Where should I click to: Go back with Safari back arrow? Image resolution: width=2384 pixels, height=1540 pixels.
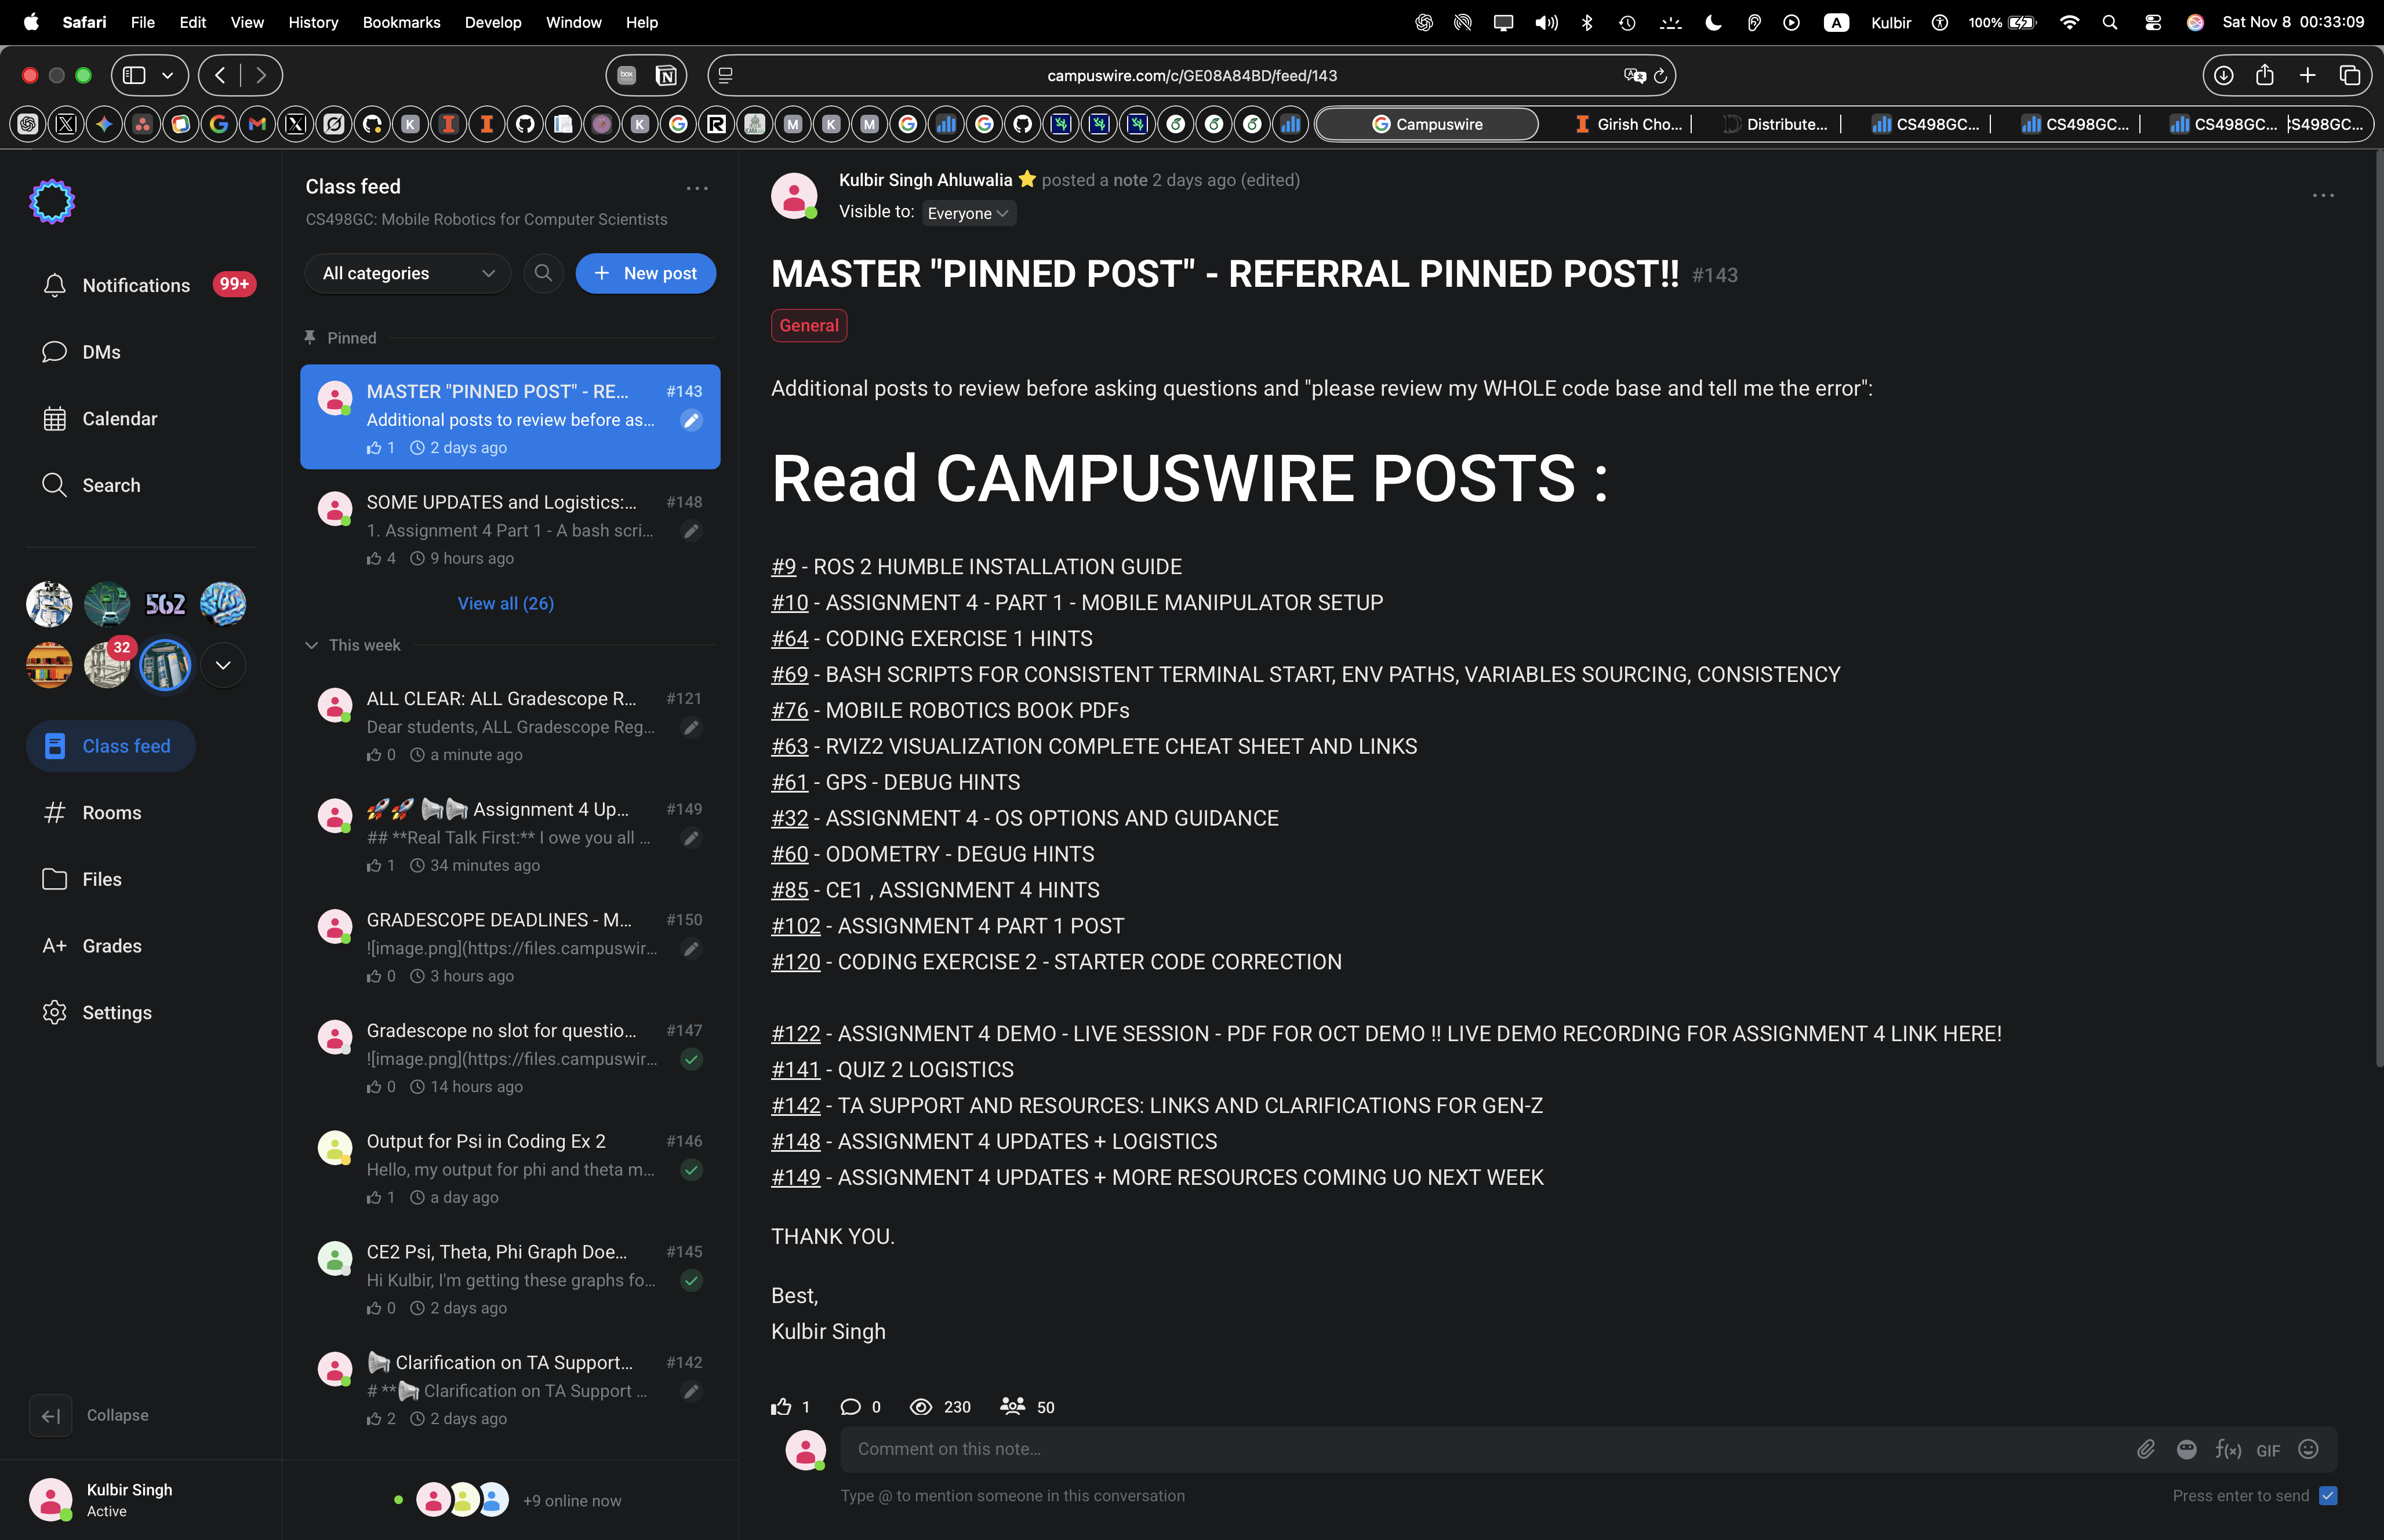click(220, 75)
